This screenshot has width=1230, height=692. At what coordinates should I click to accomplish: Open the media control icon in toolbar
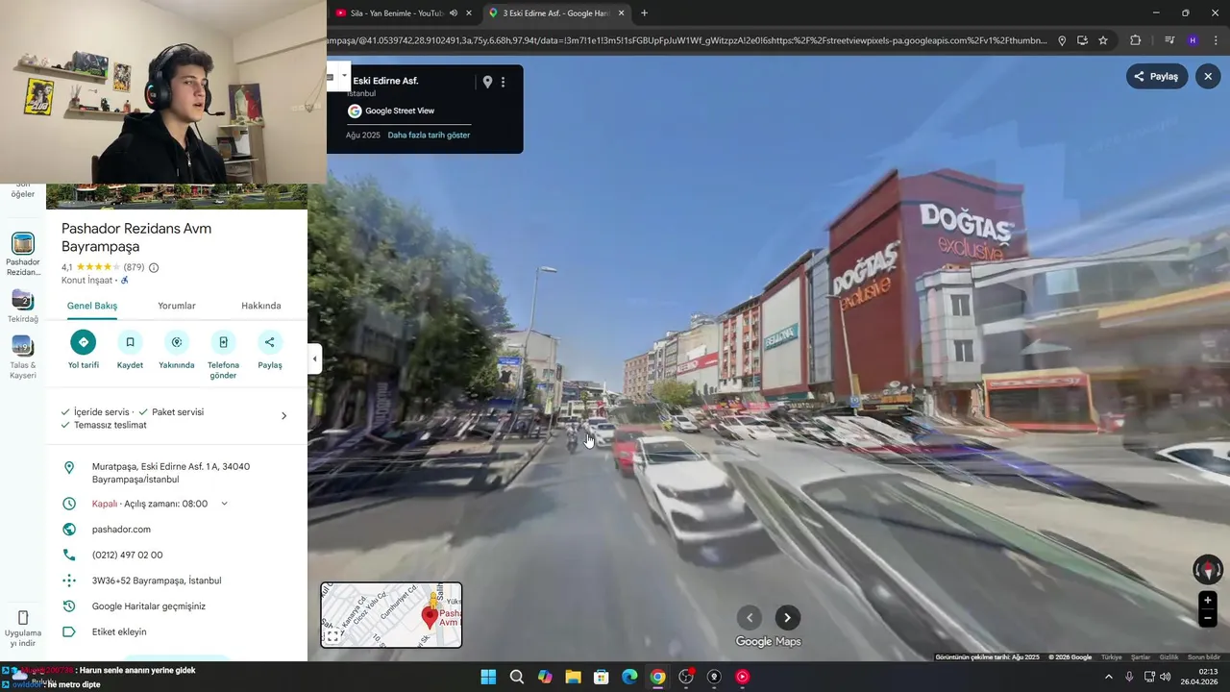pos(1169,40)
